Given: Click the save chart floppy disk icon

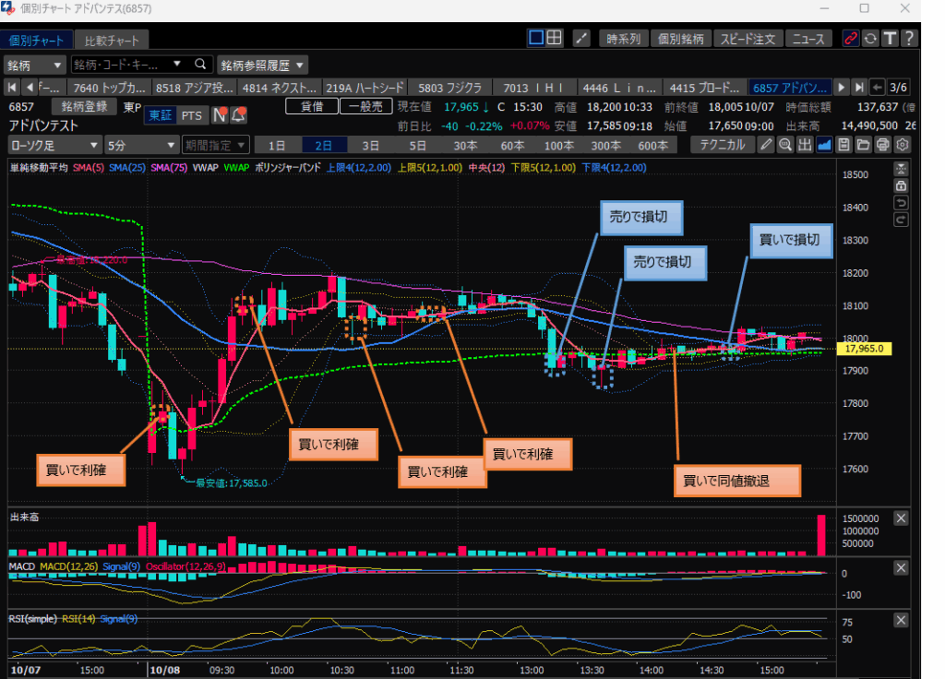Looking at the screenshot, I should click(x=843, y=145).
